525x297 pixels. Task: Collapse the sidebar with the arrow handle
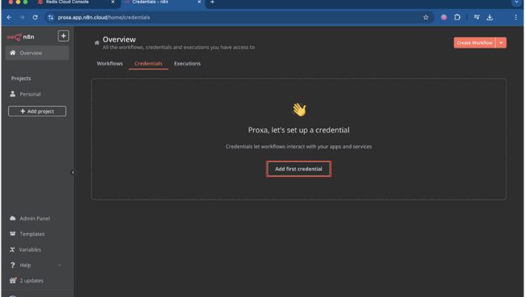[73, 173]
